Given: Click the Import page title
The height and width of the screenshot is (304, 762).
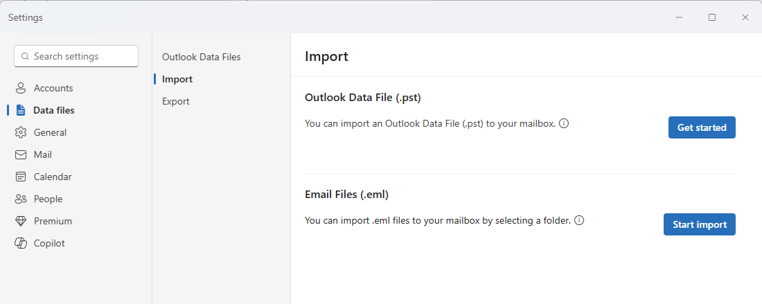Looking at the screenshot, I should [x=326, y=56].
